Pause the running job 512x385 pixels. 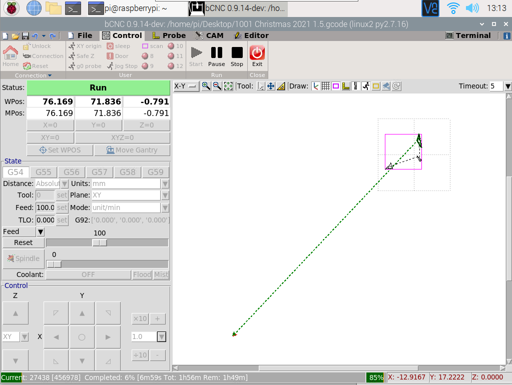[x=217, y=56]
